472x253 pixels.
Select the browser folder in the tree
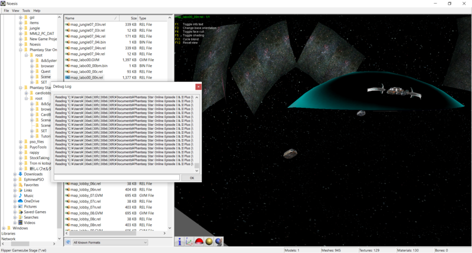point(48,66)
